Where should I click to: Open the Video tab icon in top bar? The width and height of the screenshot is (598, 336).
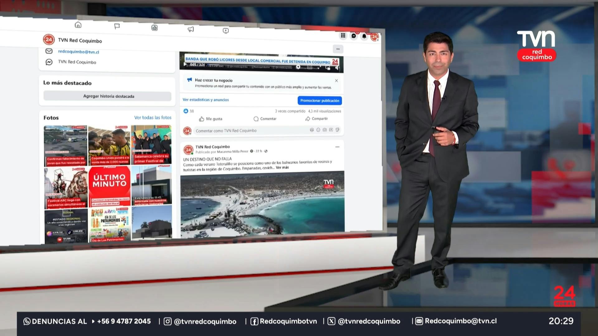(226, 30)
